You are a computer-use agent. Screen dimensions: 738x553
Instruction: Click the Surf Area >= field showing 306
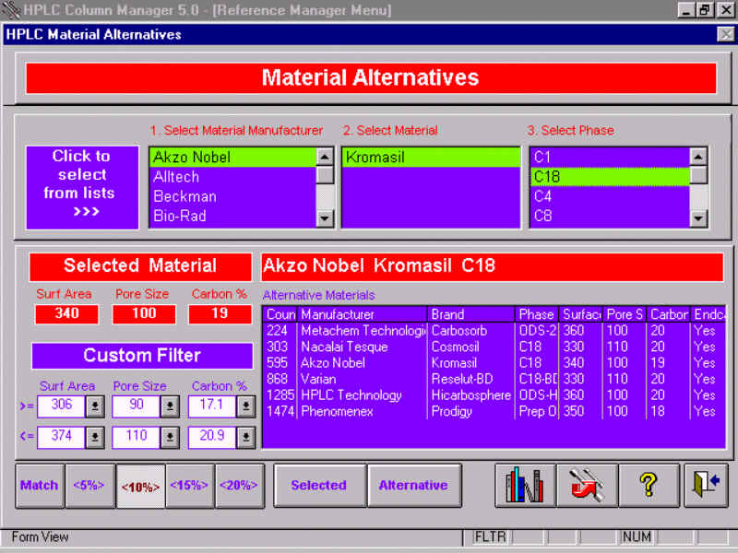coord(61,406)
